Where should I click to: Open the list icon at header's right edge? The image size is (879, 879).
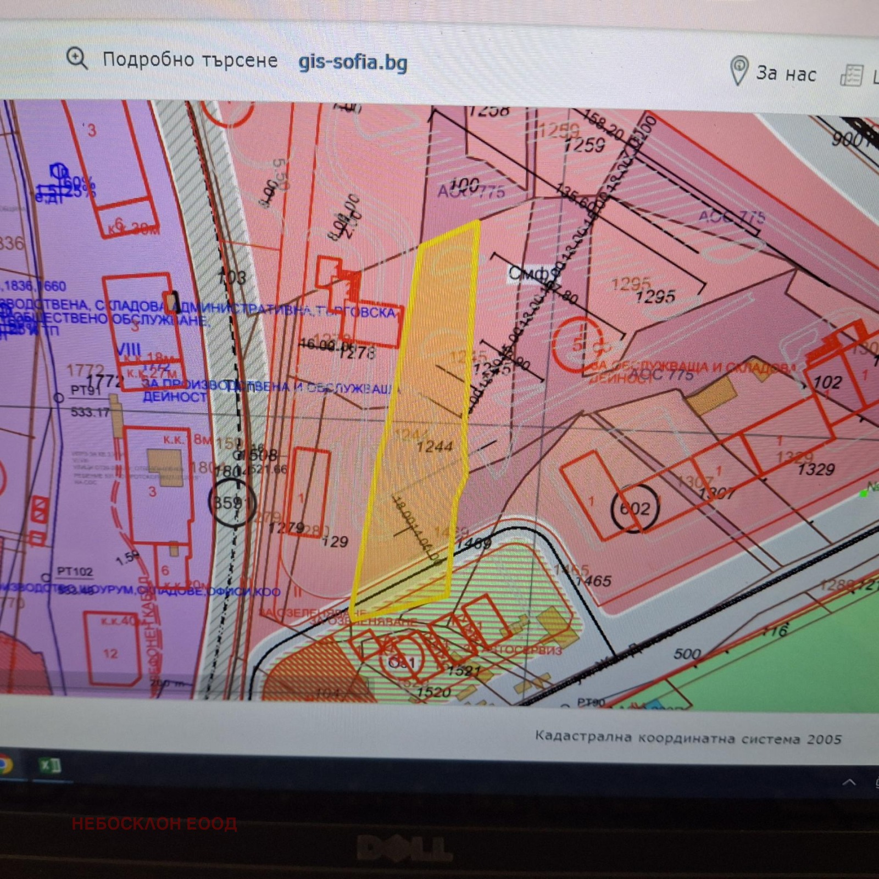pyautogui.click(x=851, y=75)
